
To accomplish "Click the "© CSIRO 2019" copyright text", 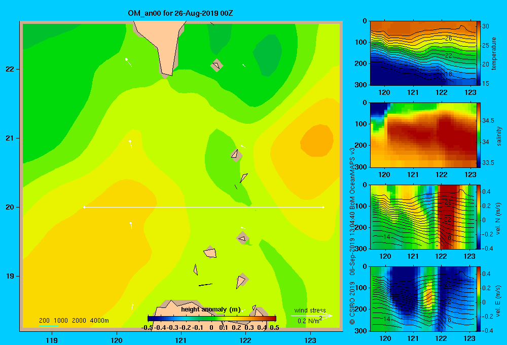I will (x=352, y=303).
